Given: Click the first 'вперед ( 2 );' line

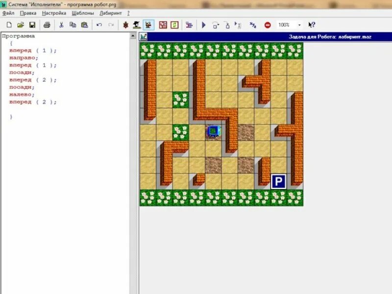Looking at the screenshot, I should (33, 80).
